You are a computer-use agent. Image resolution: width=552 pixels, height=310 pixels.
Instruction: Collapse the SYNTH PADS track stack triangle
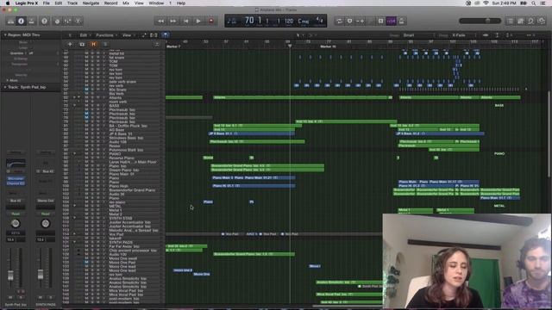pyautogui.click(x=75, y=242)
